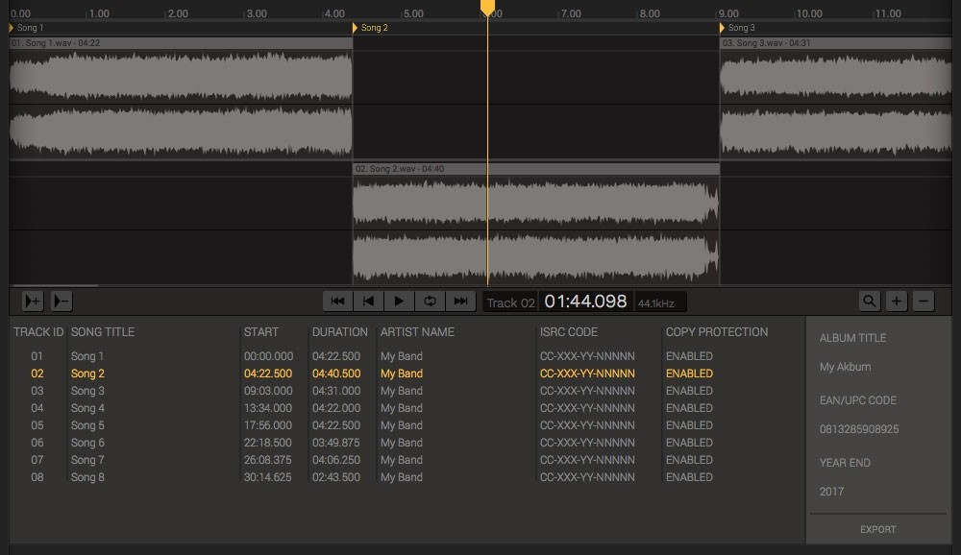Select the Song 8 title in the track list
This screenshot has width=961, height=555.
87,476
